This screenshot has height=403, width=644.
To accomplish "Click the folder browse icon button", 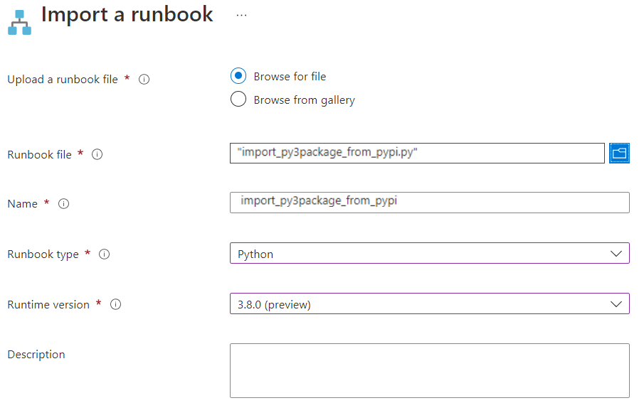I will (619, 154).
